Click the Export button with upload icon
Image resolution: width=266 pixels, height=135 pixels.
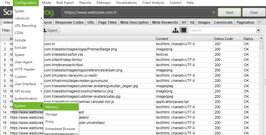51,30
